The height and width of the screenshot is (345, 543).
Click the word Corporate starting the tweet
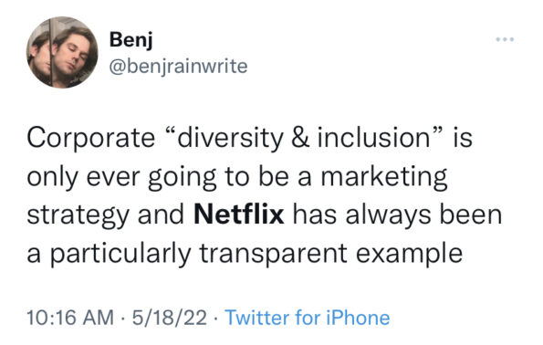coord(91,139)
